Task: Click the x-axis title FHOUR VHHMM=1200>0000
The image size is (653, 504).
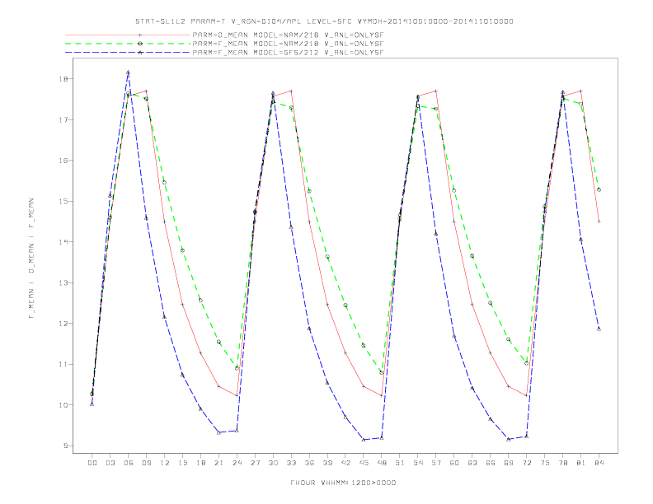Action: [343, 483]
